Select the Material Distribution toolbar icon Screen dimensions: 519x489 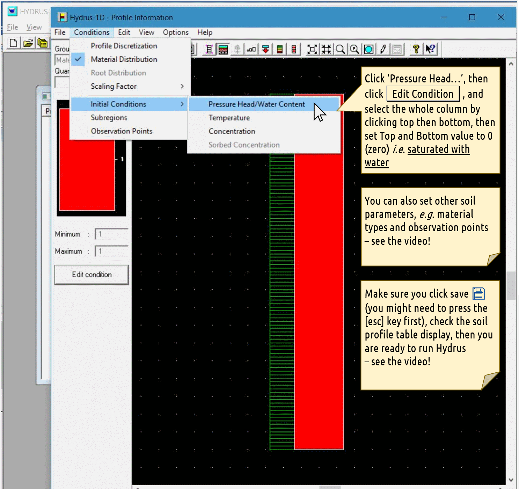(223, 49)
